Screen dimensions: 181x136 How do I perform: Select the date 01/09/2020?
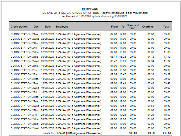tap(47, 34)
